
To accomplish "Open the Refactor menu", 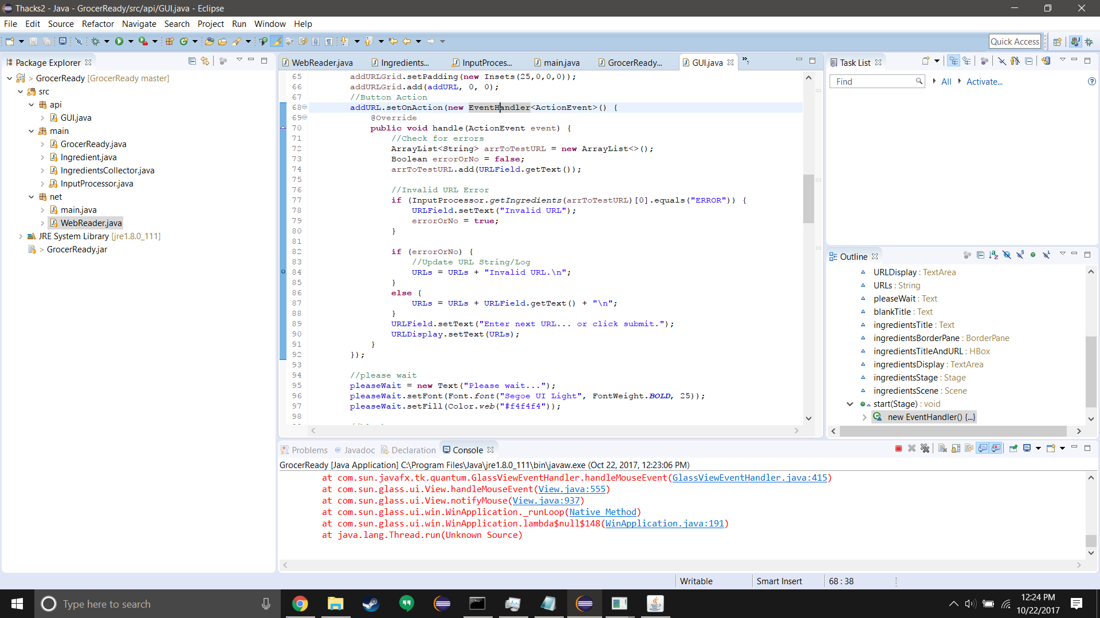I will coord(97,24).
